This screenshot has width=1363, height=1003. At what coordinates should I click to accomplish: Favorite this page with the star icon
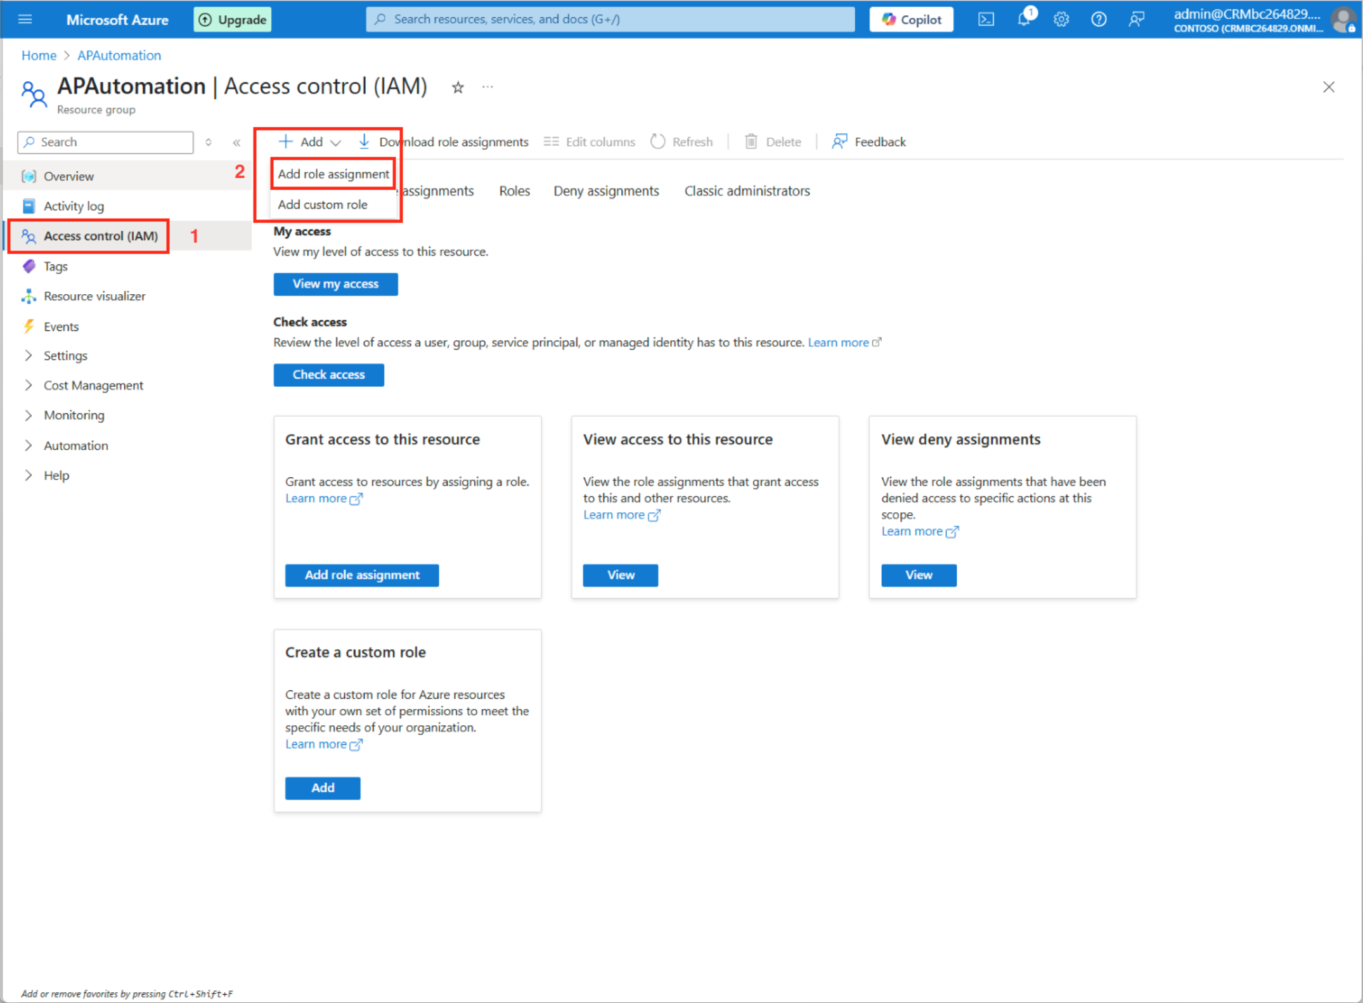point(458,87)
